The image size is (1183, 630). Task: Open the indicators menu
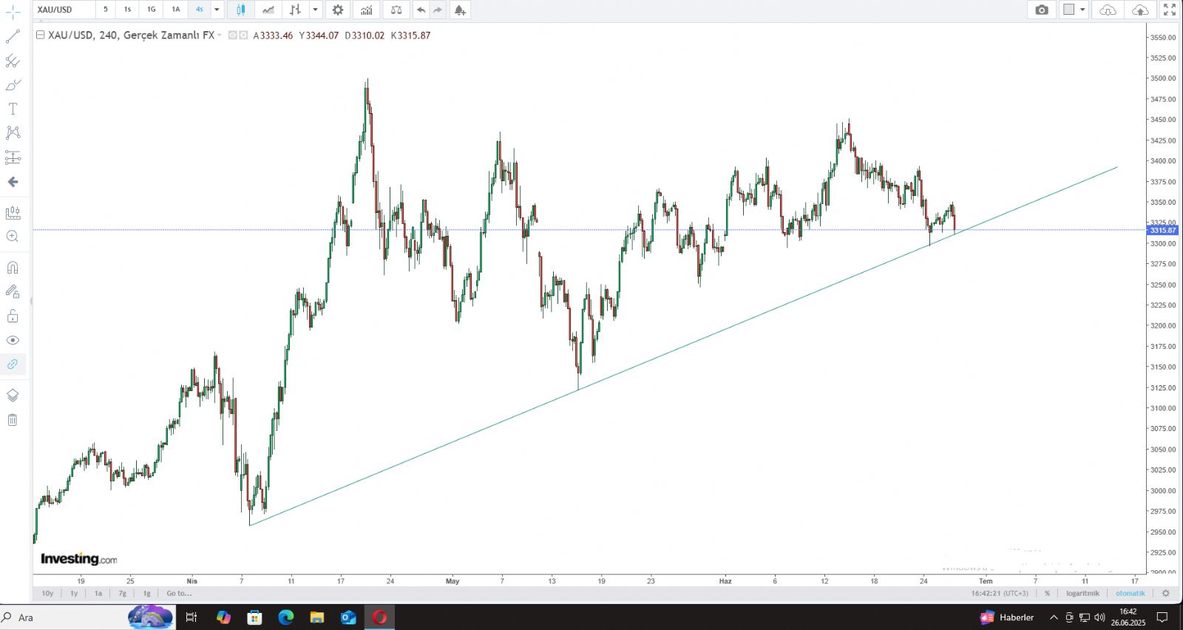(367, 10)
